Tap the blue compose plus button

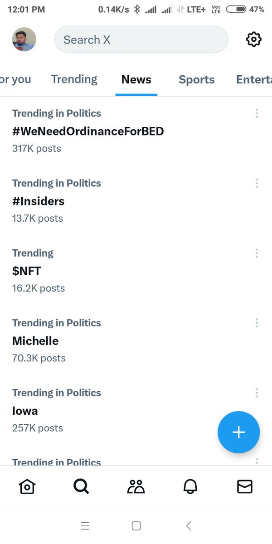pos(238,432)
